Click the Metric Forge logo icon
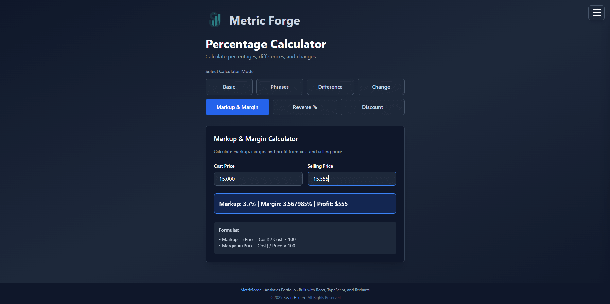The image size is (610, 304). coord(215,20)
